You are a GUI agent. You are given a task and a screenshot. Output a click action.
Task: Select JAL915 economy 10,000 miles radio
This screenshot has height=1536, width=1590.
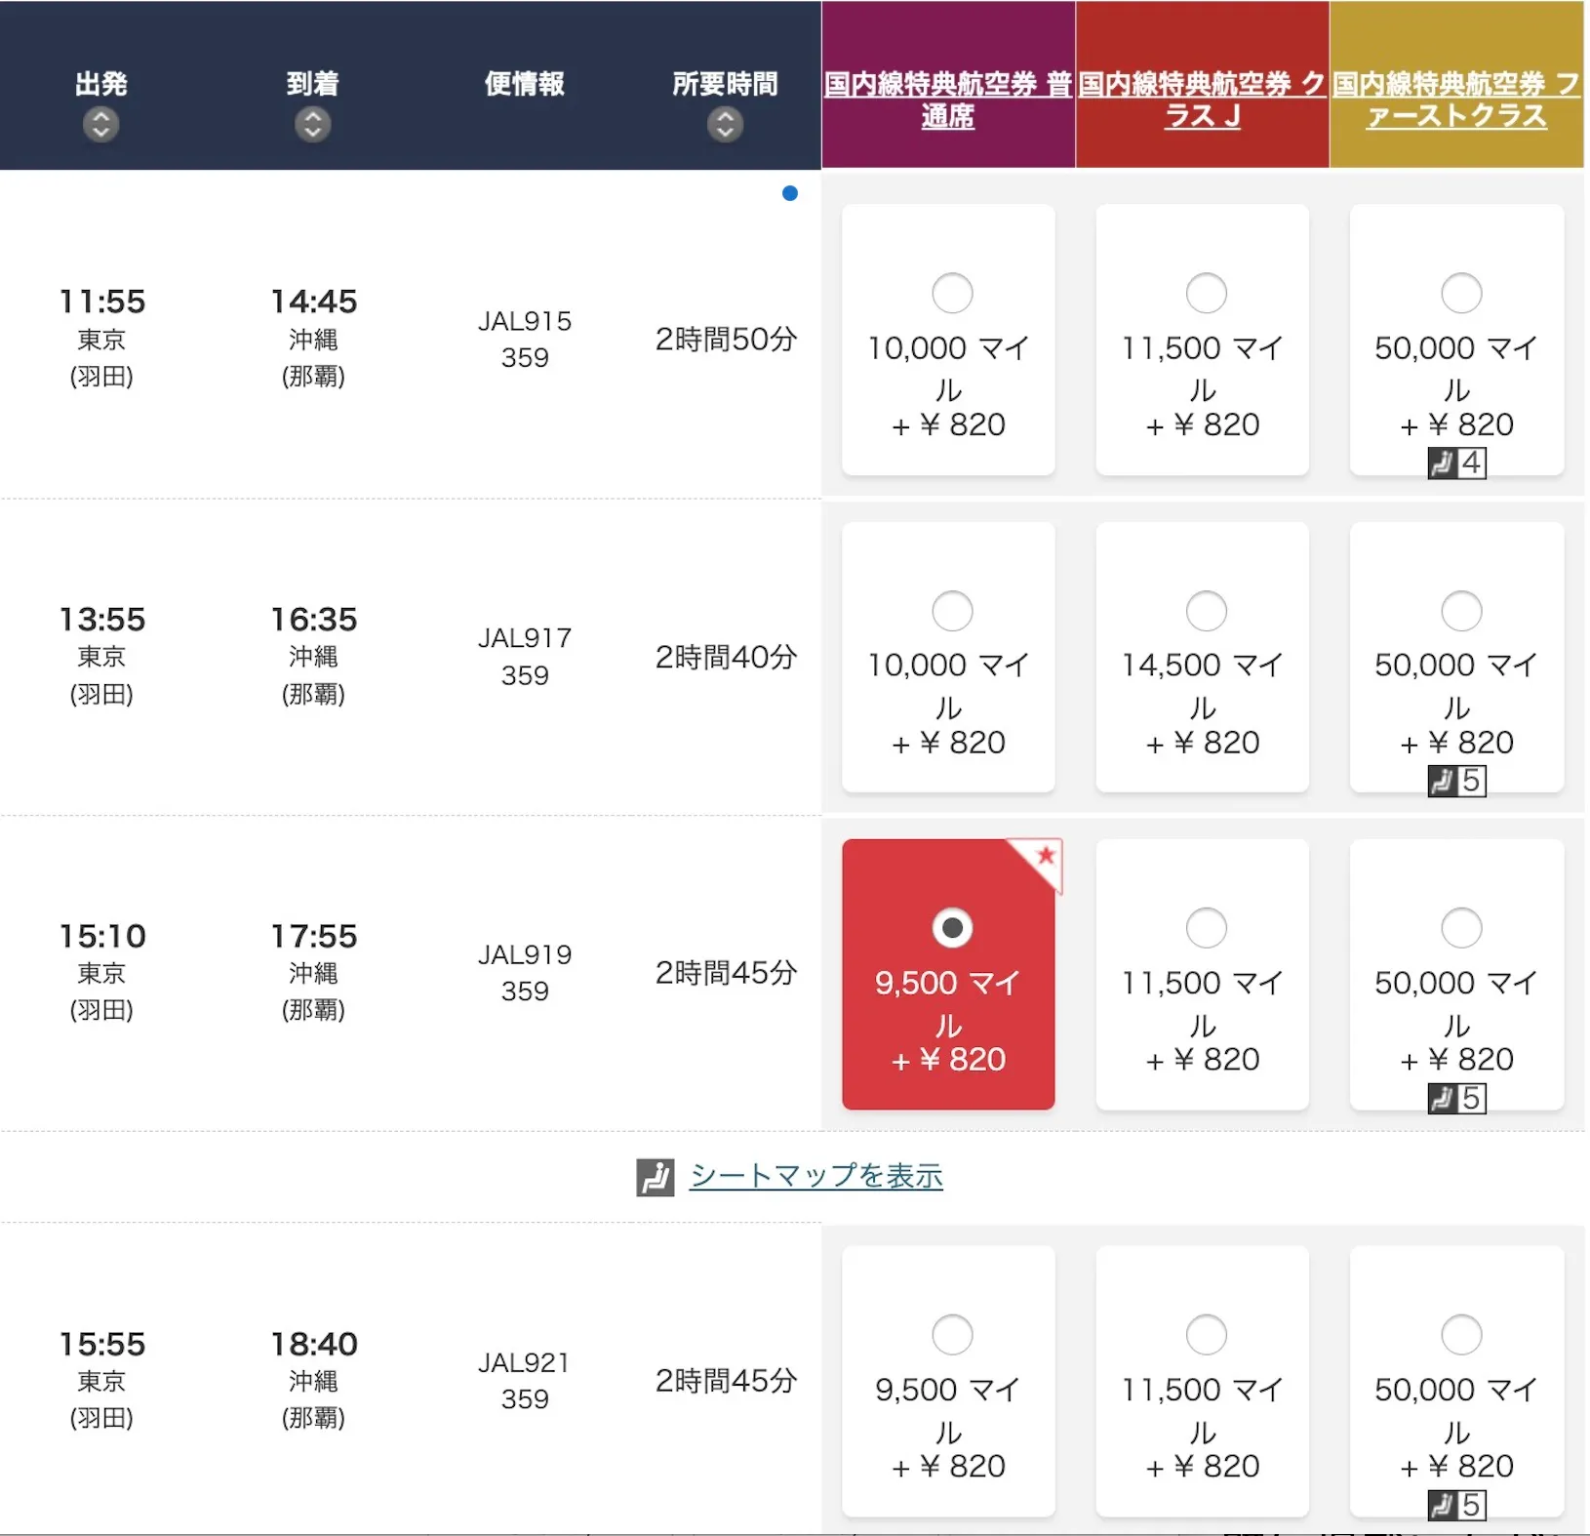point(952,293)
